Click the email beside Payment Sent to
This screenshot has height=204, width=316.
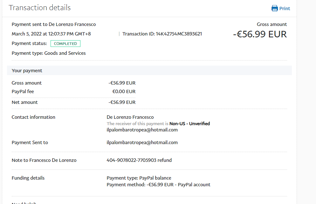[142, 143]
